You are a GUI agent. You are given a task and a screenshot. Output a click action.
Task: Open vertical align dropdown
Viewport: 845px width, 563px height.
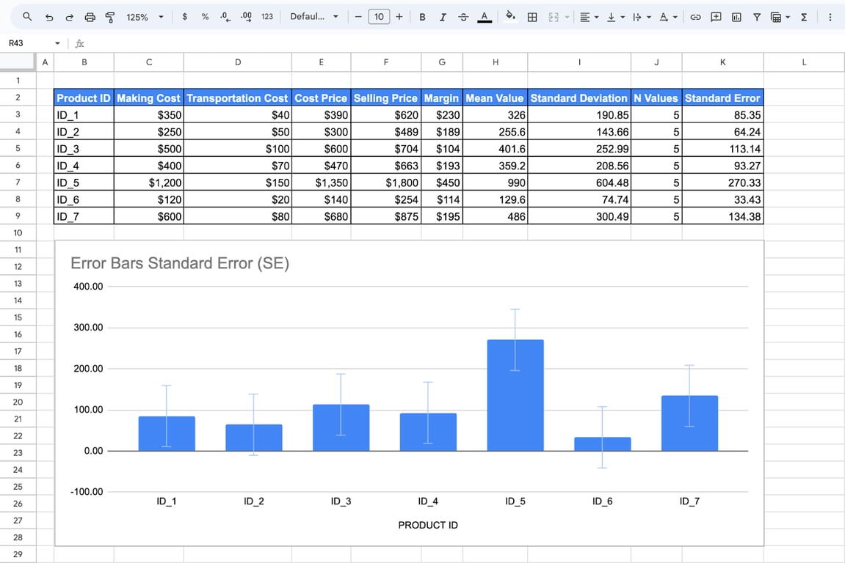pos(615,17)
